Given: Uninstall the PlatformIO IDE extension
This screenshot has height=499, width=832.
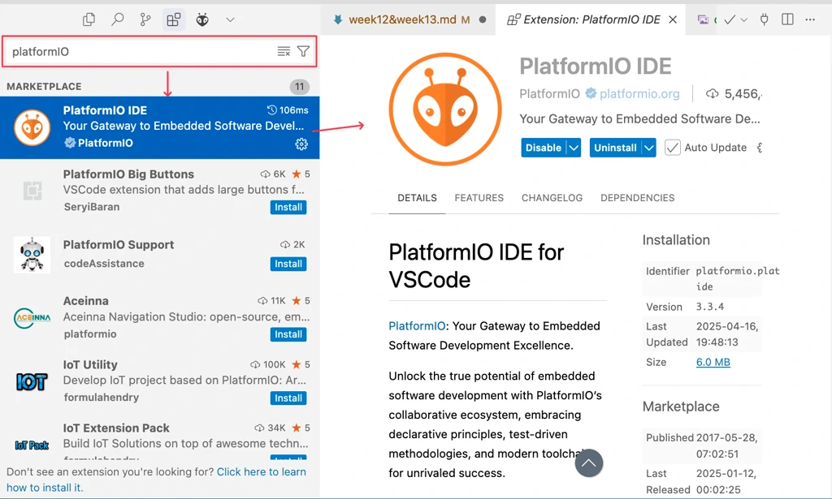Looking at the screenshot, I should coord(615,148).
